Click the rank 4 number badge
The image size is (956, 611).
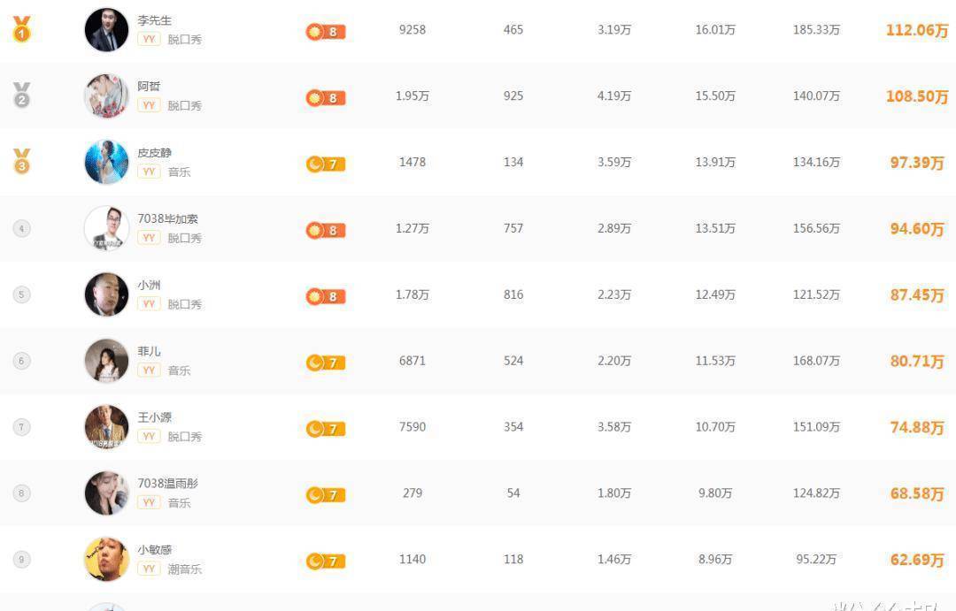coord(21,228)
